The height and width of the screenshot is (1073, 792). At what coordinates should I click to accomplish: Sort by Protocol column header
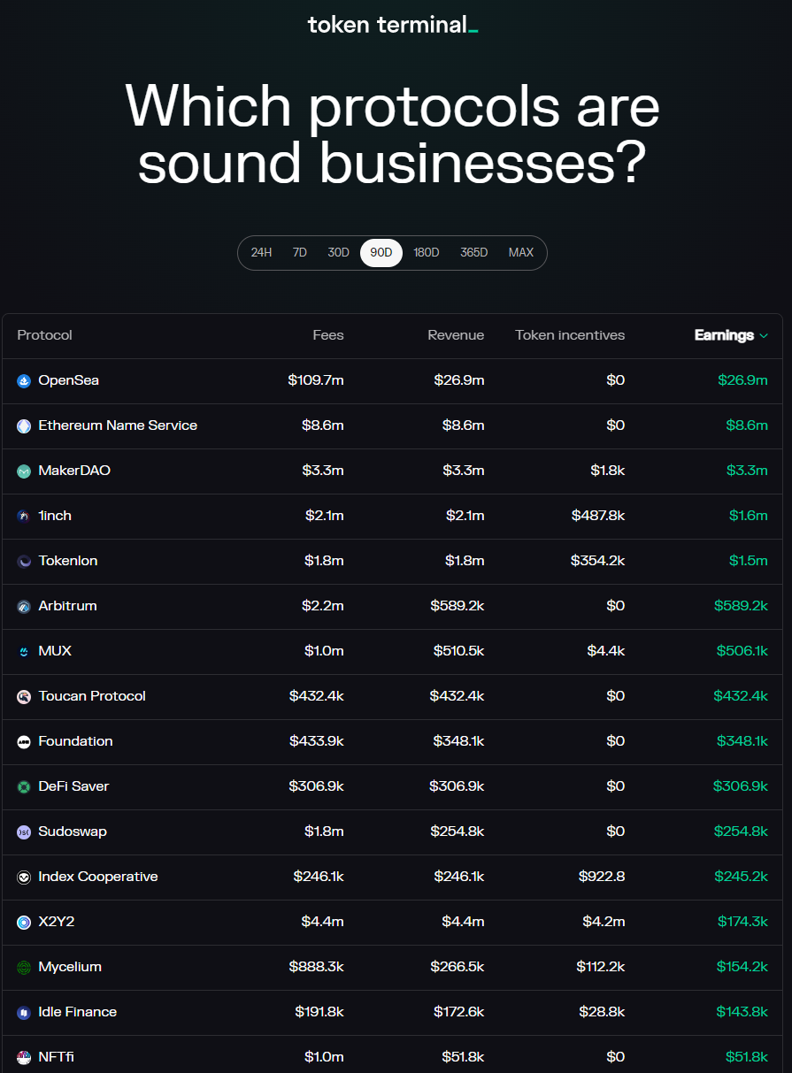(x=45, y=335)
